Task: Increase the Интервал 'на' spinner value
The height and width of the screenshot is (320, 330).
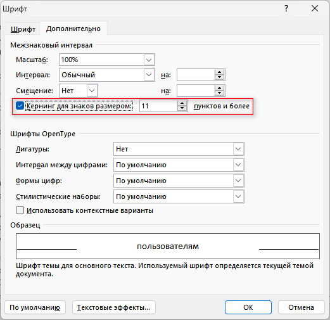Action: (x=220, y=72)
